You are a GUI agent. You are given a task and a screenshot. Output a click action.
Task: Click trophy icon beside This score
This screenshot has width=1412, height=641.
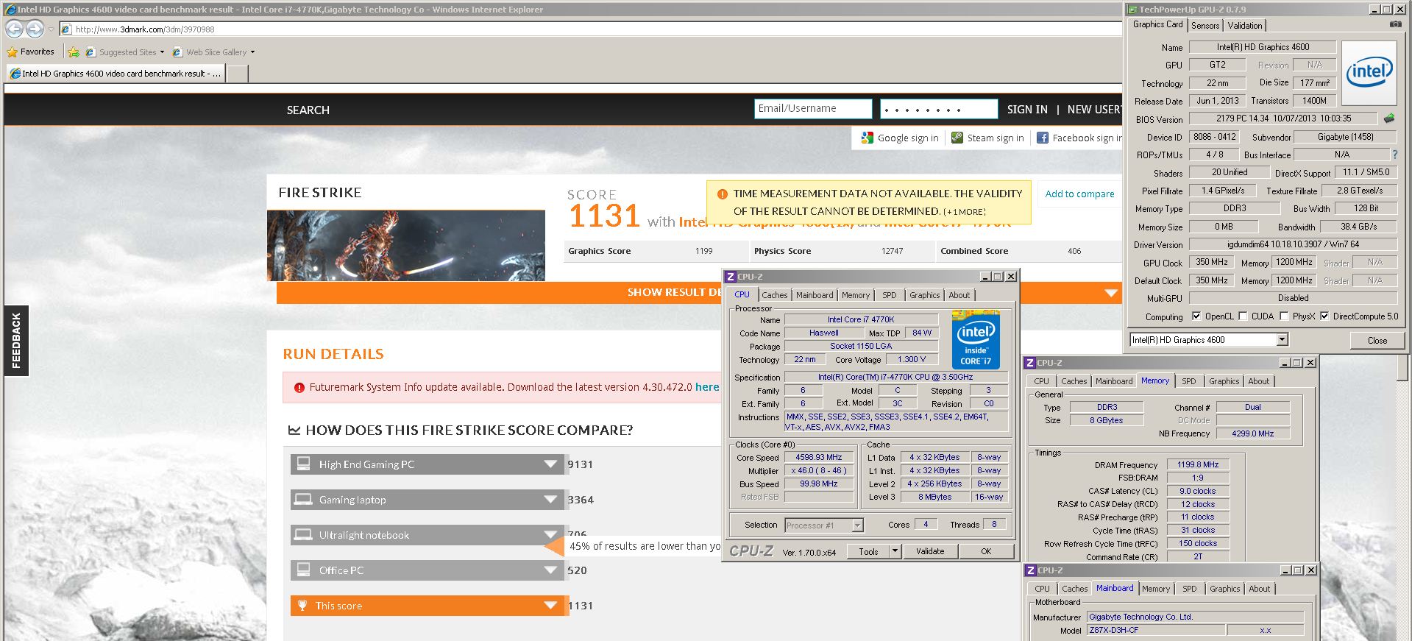pyautogui.click(x=302, y=606)
